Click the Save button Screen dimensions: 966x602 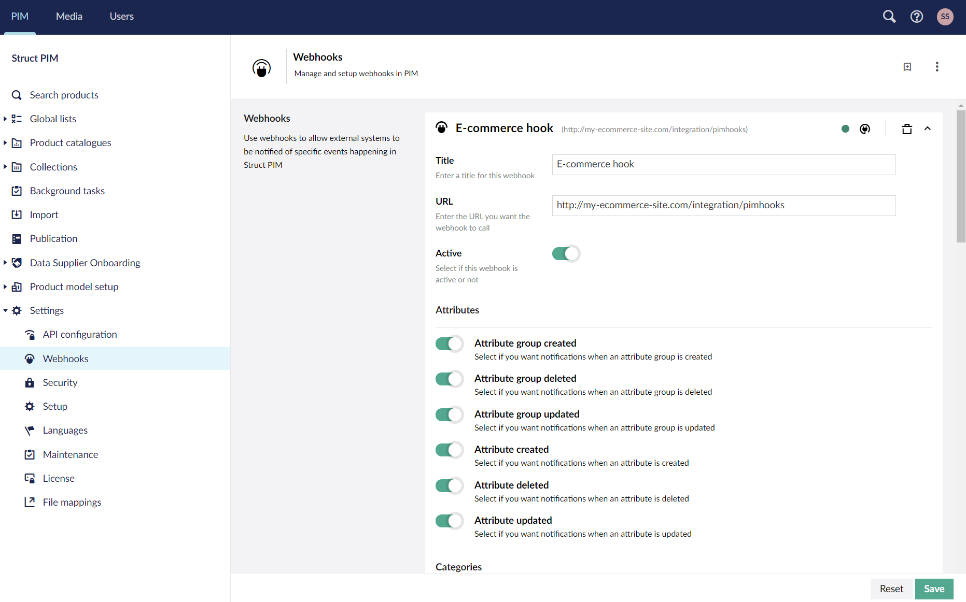pyautogui.click(x=934, y=589)
